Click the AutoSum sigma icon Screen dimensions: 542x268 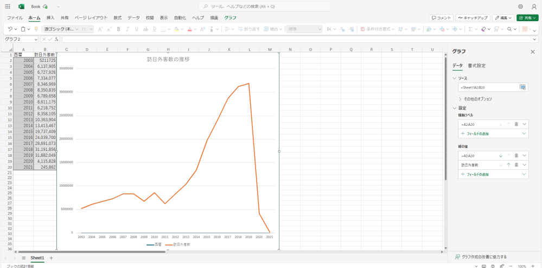470,29
